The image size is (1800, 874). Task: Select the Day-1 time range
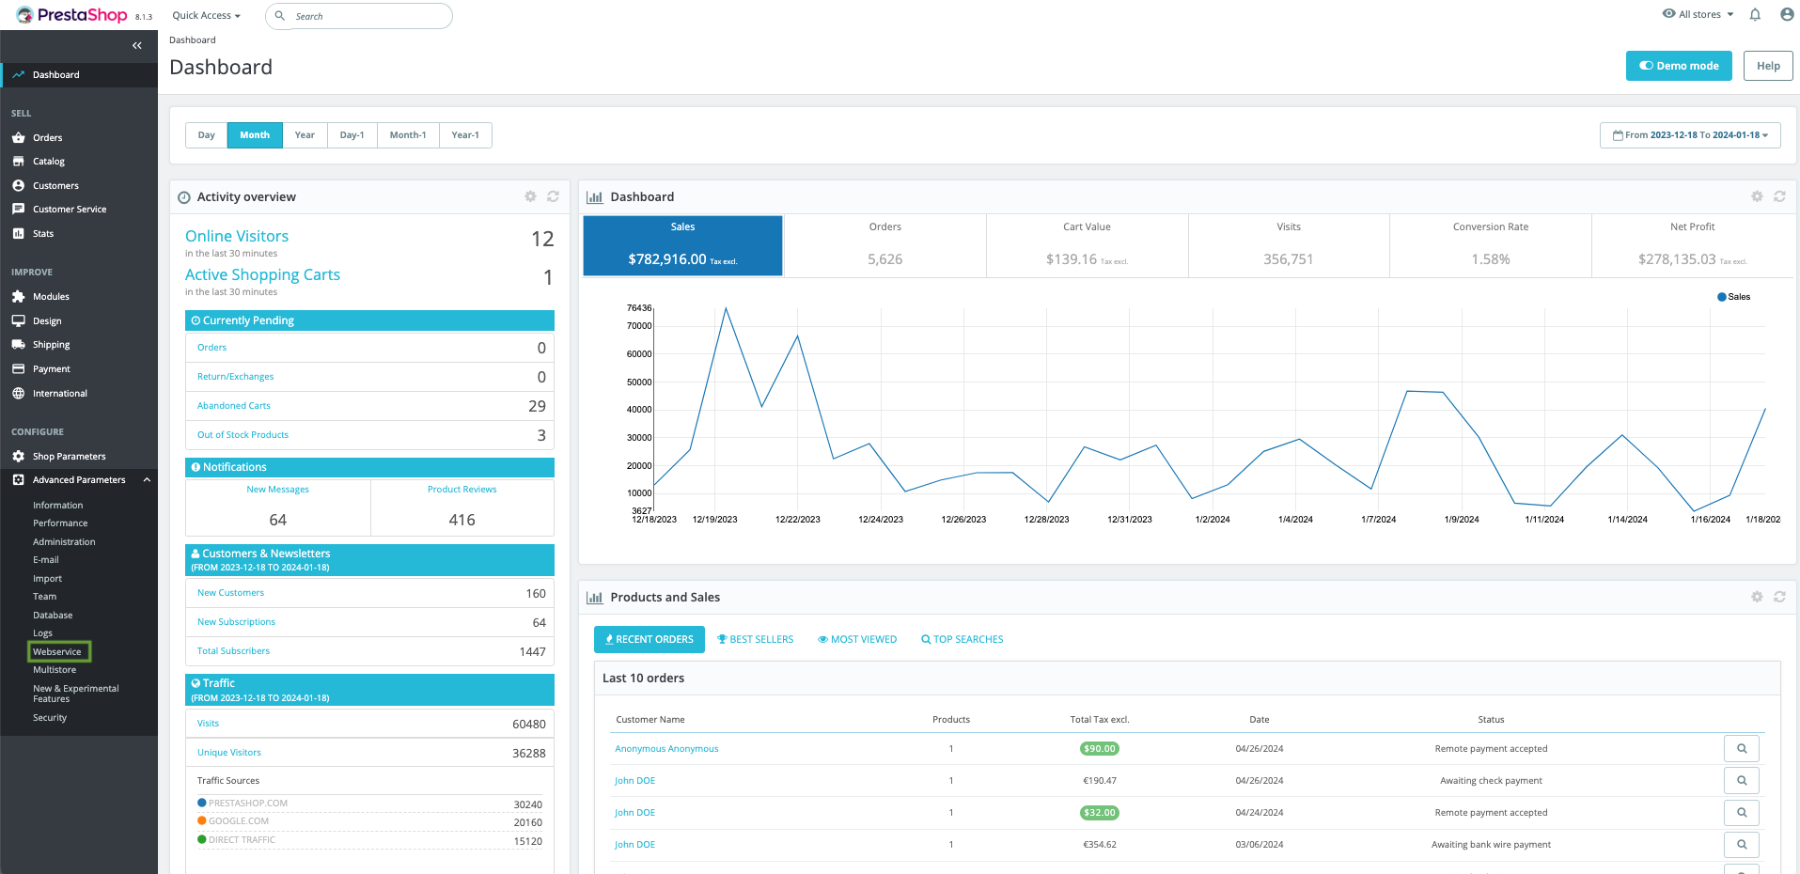tap(352, 135)
